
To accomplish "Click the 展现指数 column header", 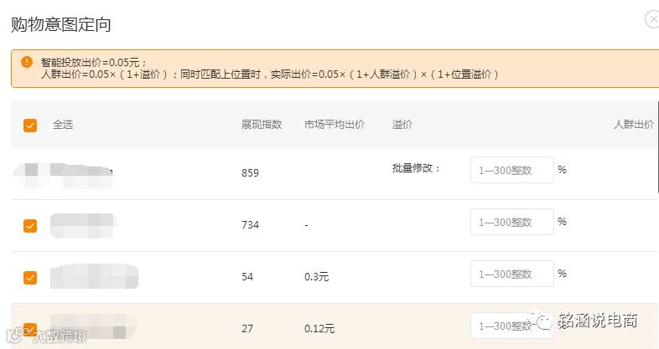I will (262, 125).
